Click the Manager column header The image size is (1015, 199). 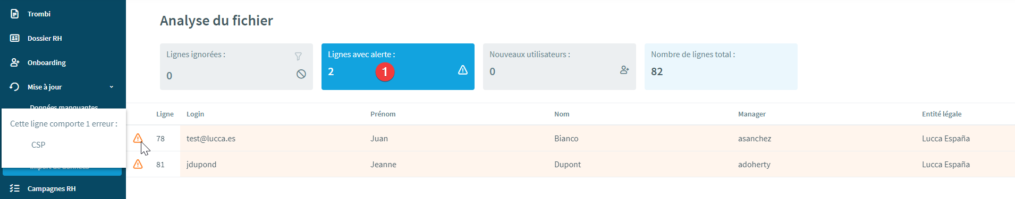(x=752, y=114)
